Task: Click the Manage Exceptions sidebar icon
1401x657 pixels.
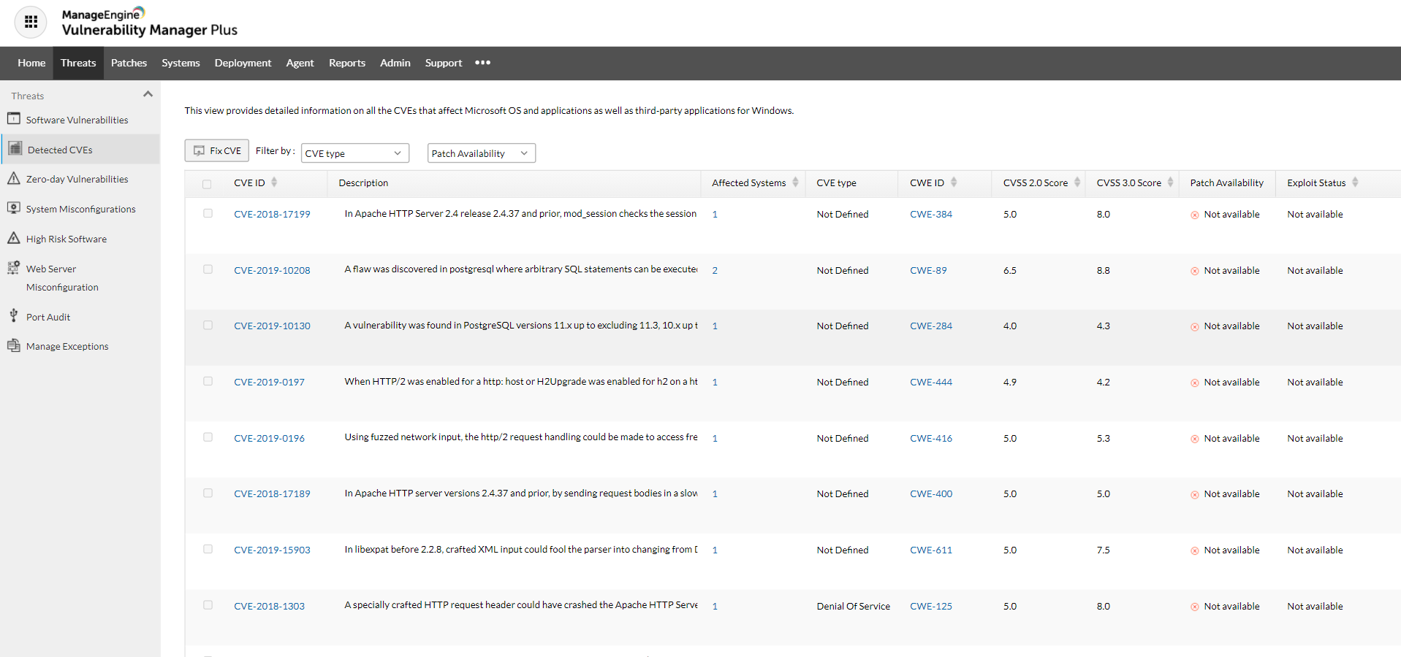Action: point(14,345)
